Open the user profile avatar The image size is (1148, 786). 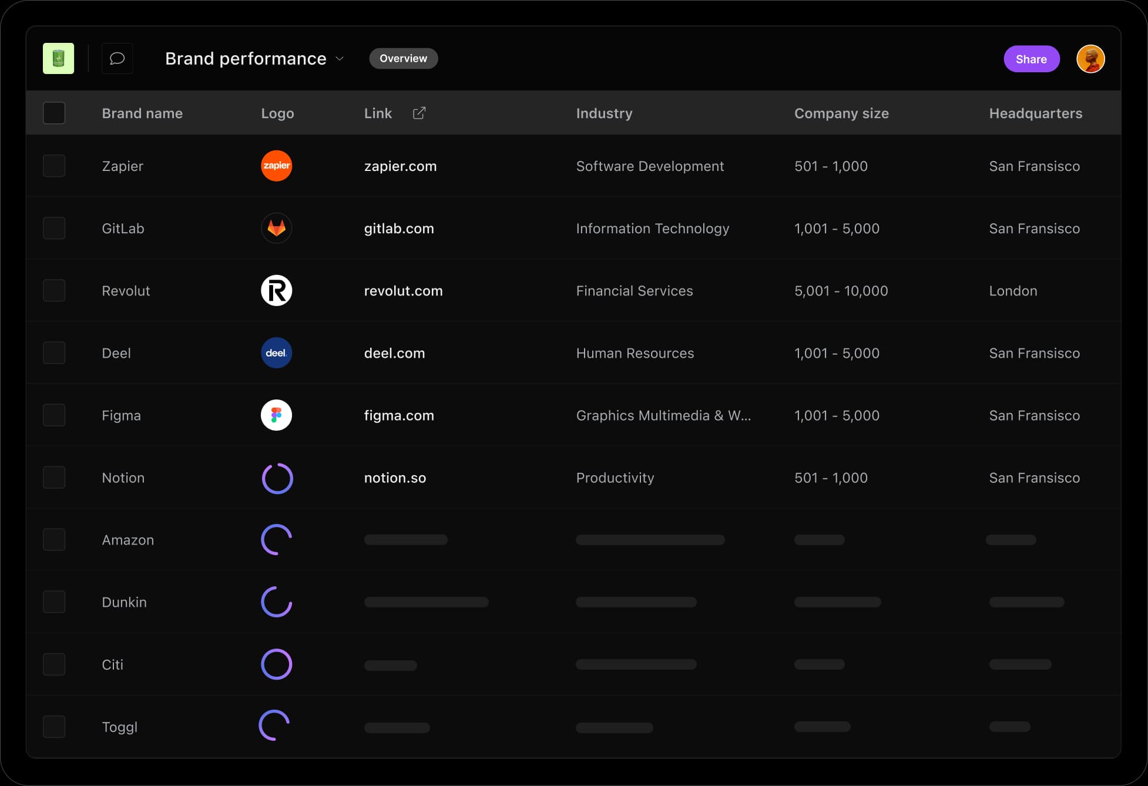(1090, 59)
